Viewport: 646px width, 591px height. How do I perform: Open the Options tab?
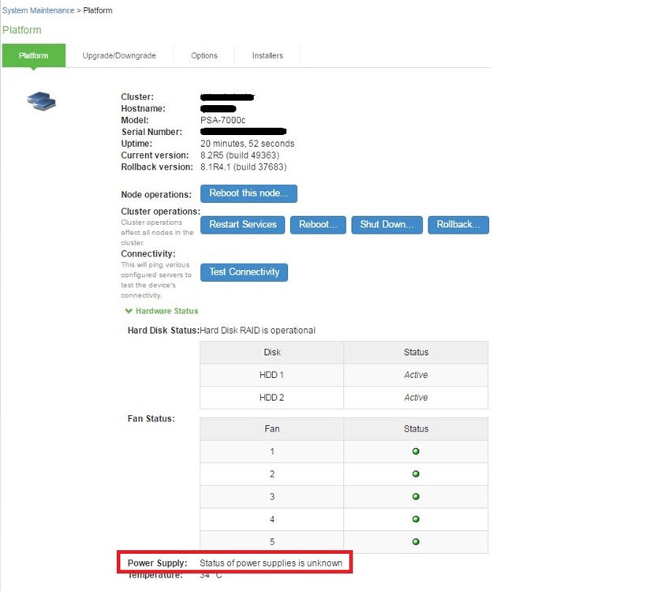(204, 55)
